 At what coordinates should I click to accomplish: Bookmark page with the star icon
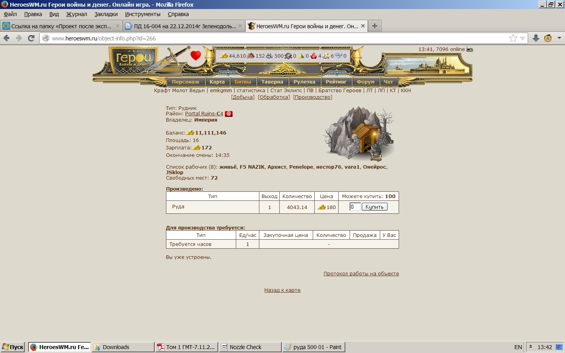coord(513,38)
